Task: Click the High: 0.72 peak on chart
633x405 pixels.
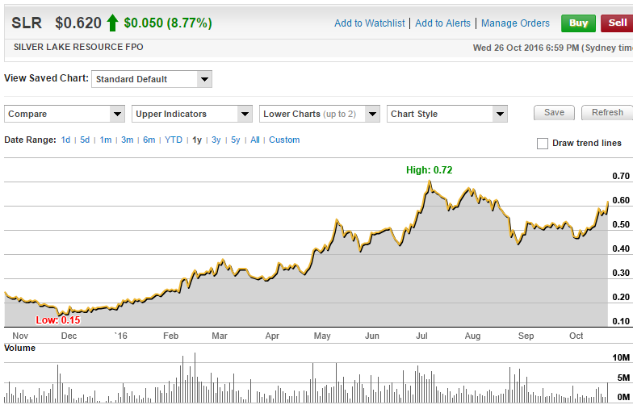Action: (430, 182)
